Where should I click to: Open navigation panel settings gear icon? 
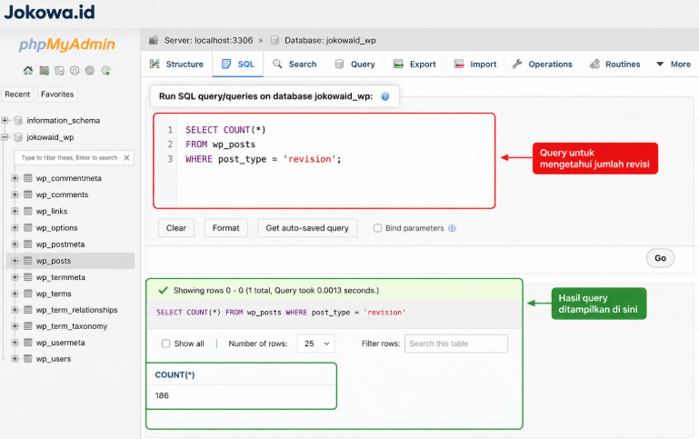point(90,70)
